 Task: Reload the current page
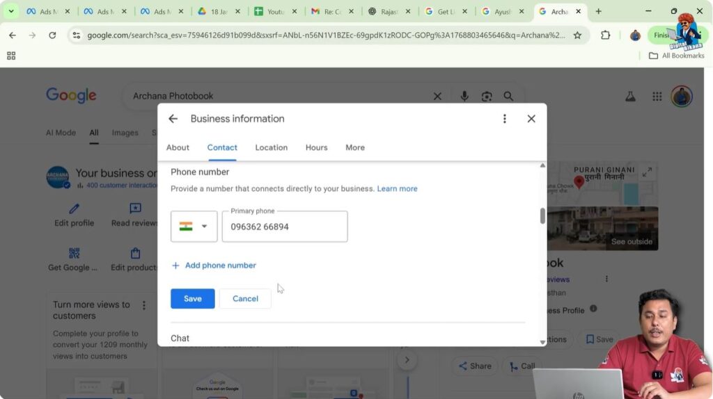(x=52, y=35)
